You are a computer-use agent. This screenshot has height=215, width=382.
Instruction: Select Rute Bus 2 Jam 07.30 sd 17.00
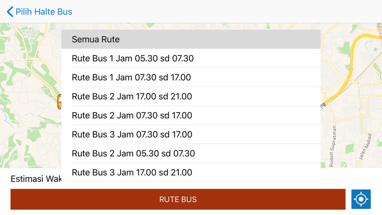pos(190,116)
